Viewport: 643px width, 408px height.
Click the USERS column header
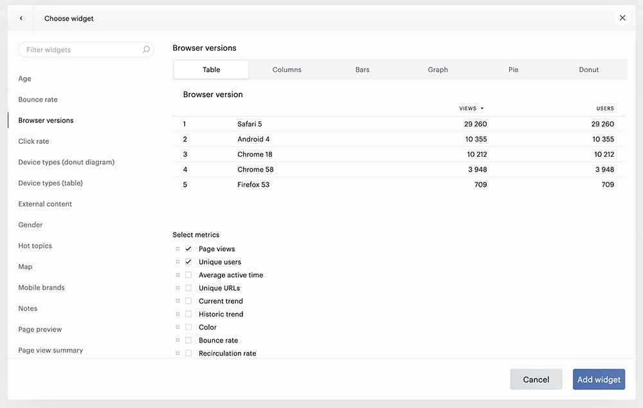tap(605, 109)
